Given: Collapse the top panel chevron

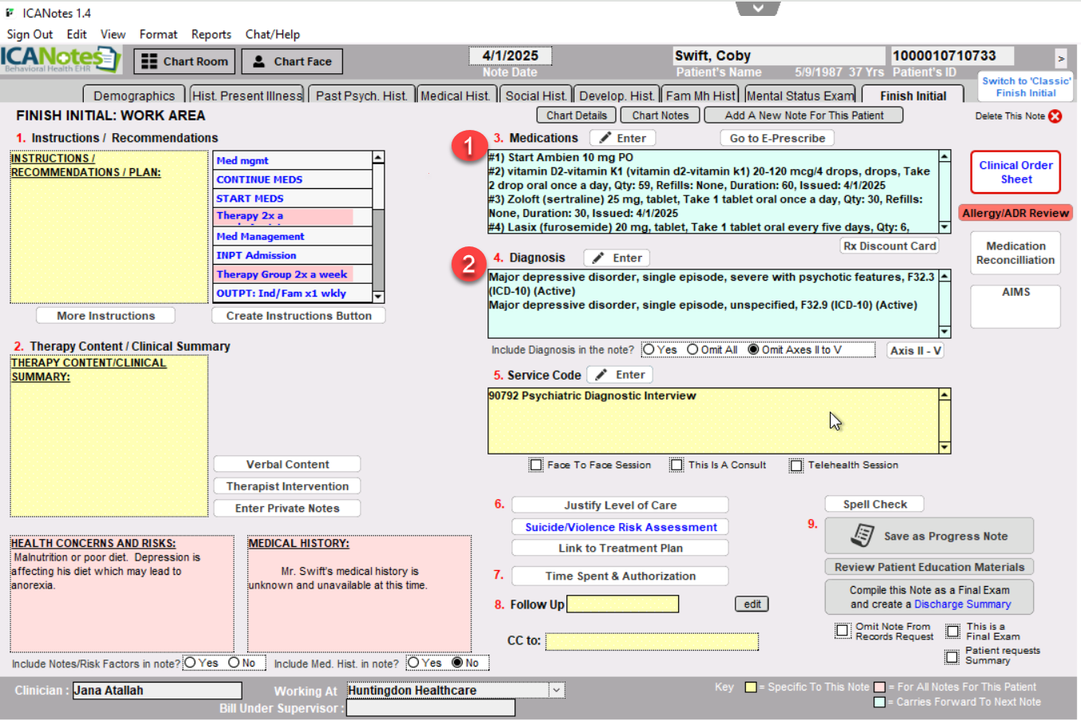Looking at the screenshot, I should click(x=758, y=8).
